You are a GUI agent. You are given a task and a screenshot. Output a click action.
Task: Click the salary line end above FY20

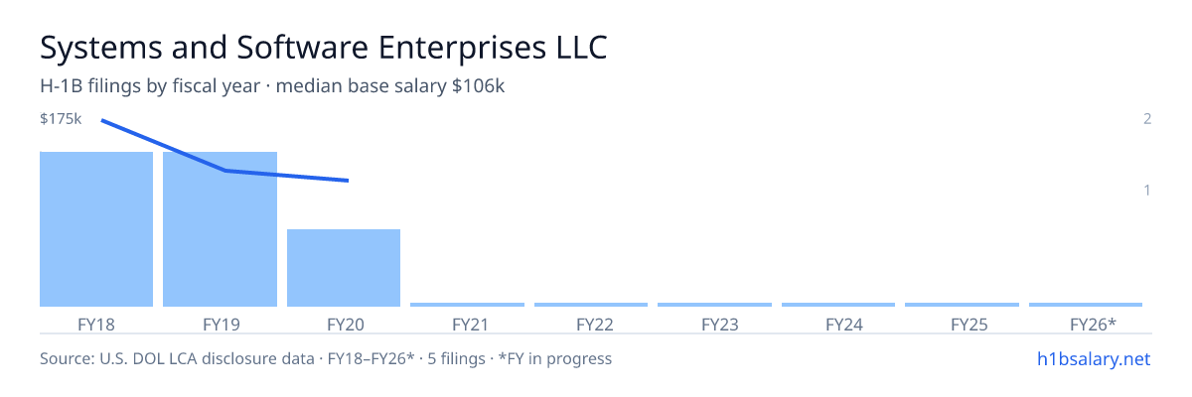tap(348, 181)
